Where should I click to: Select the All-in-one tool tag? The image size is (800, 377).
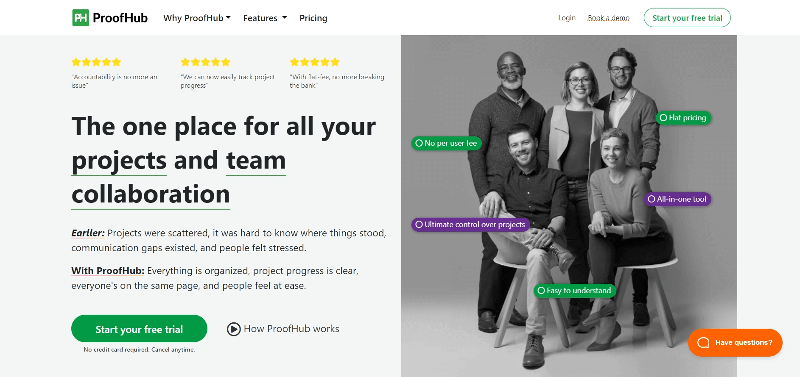677,199
